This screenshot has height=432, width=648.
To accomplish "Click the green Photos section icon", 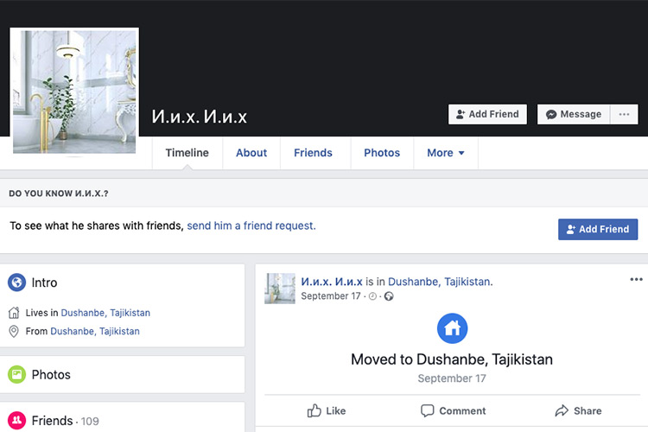I will coord(16,374).
